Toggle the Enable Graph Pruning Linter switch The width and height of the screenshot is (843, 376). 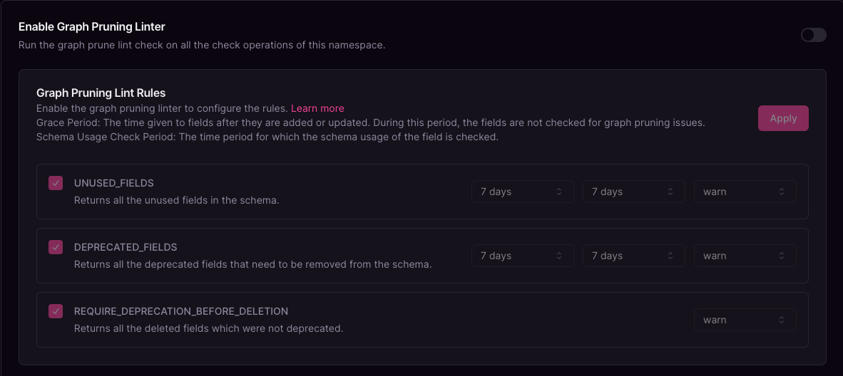pyautogui.click(x=814, y=35)
